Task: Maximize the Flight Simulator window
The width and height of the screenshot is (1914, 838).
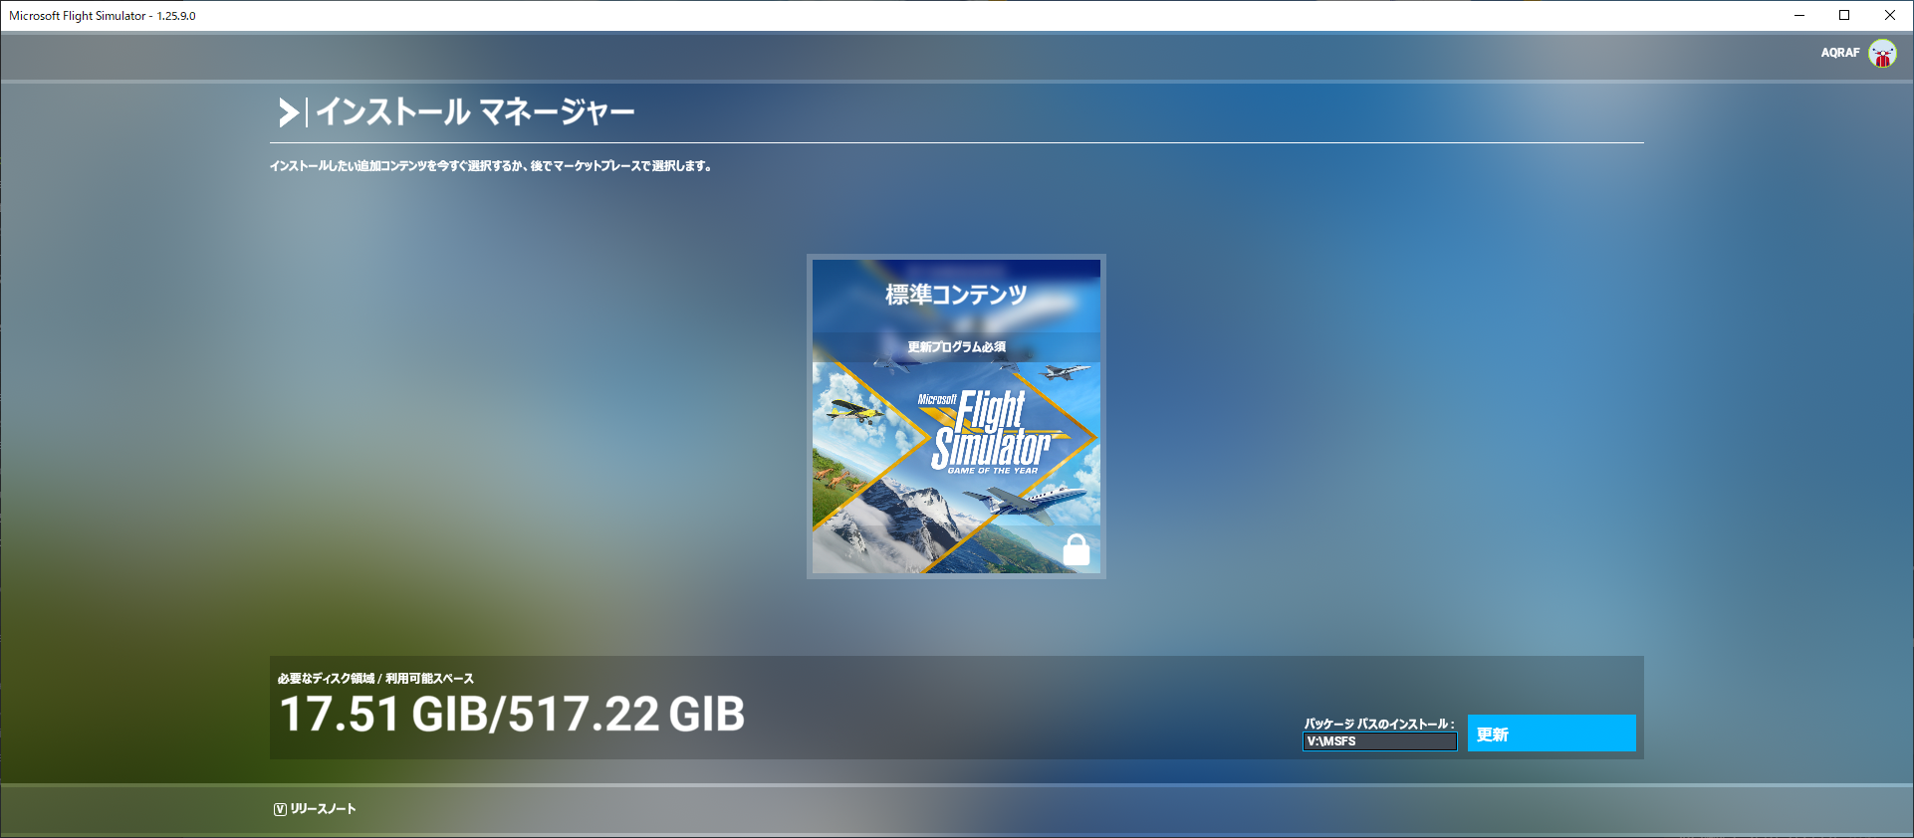Action: (x=1844, y=15)
